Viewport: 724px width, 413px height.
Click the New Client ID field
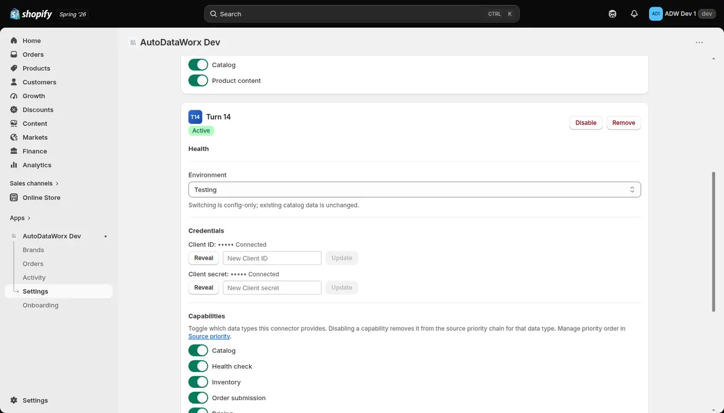tap(272, 258)
